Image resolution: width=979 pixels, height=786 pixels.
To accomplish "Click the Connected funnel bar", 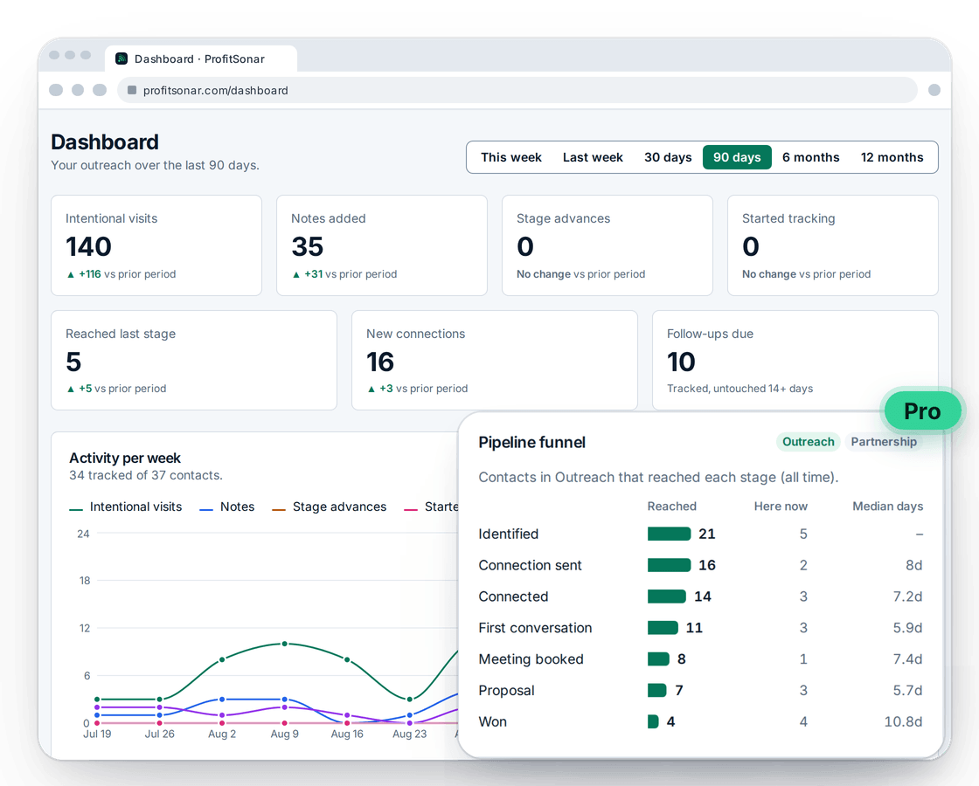I will 666,596.
